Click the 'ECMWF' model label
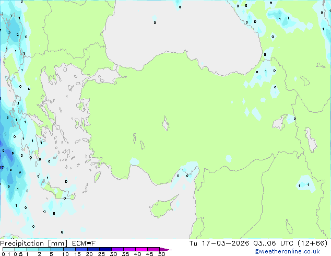The height and width of the screenshot is (256, 331). (84, 243)
